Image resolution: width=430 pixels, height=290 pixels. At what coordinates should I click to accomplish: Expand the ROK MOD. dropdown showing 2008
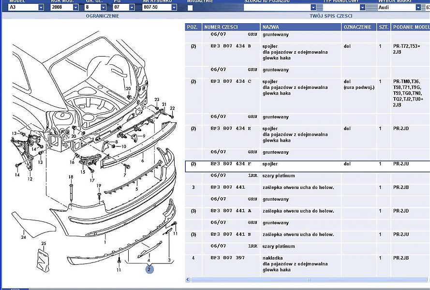point(75,7)
